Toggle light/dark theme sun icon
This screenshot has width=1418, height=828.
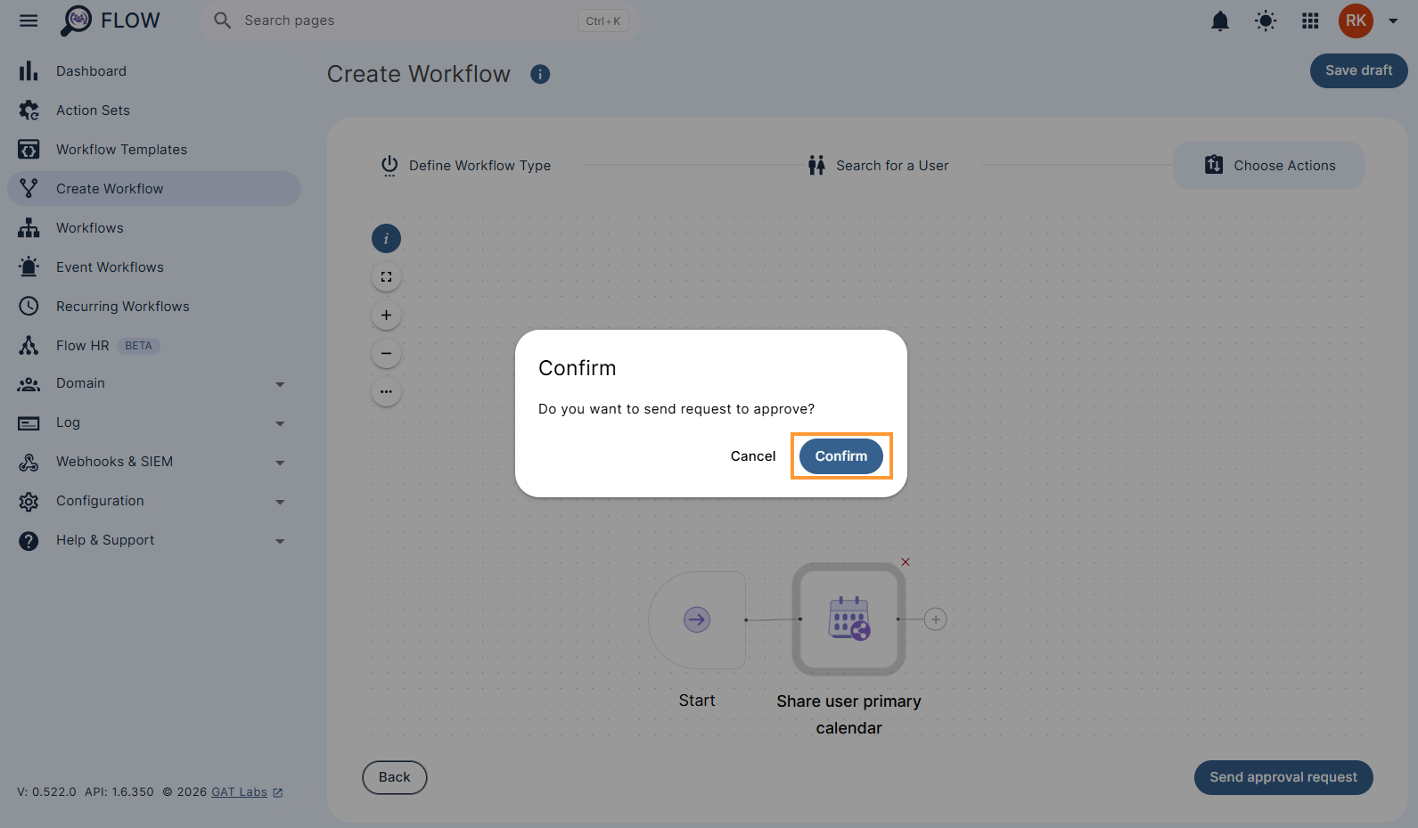1266,20
